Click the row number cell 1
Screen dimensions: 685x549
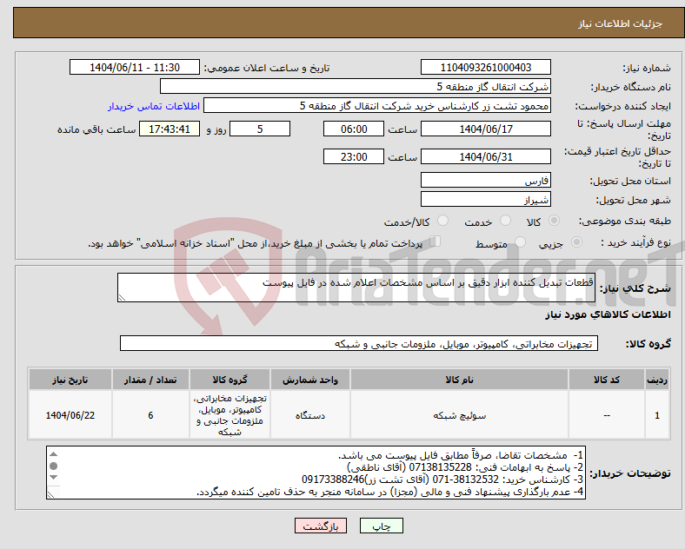[x=657, y=415]
